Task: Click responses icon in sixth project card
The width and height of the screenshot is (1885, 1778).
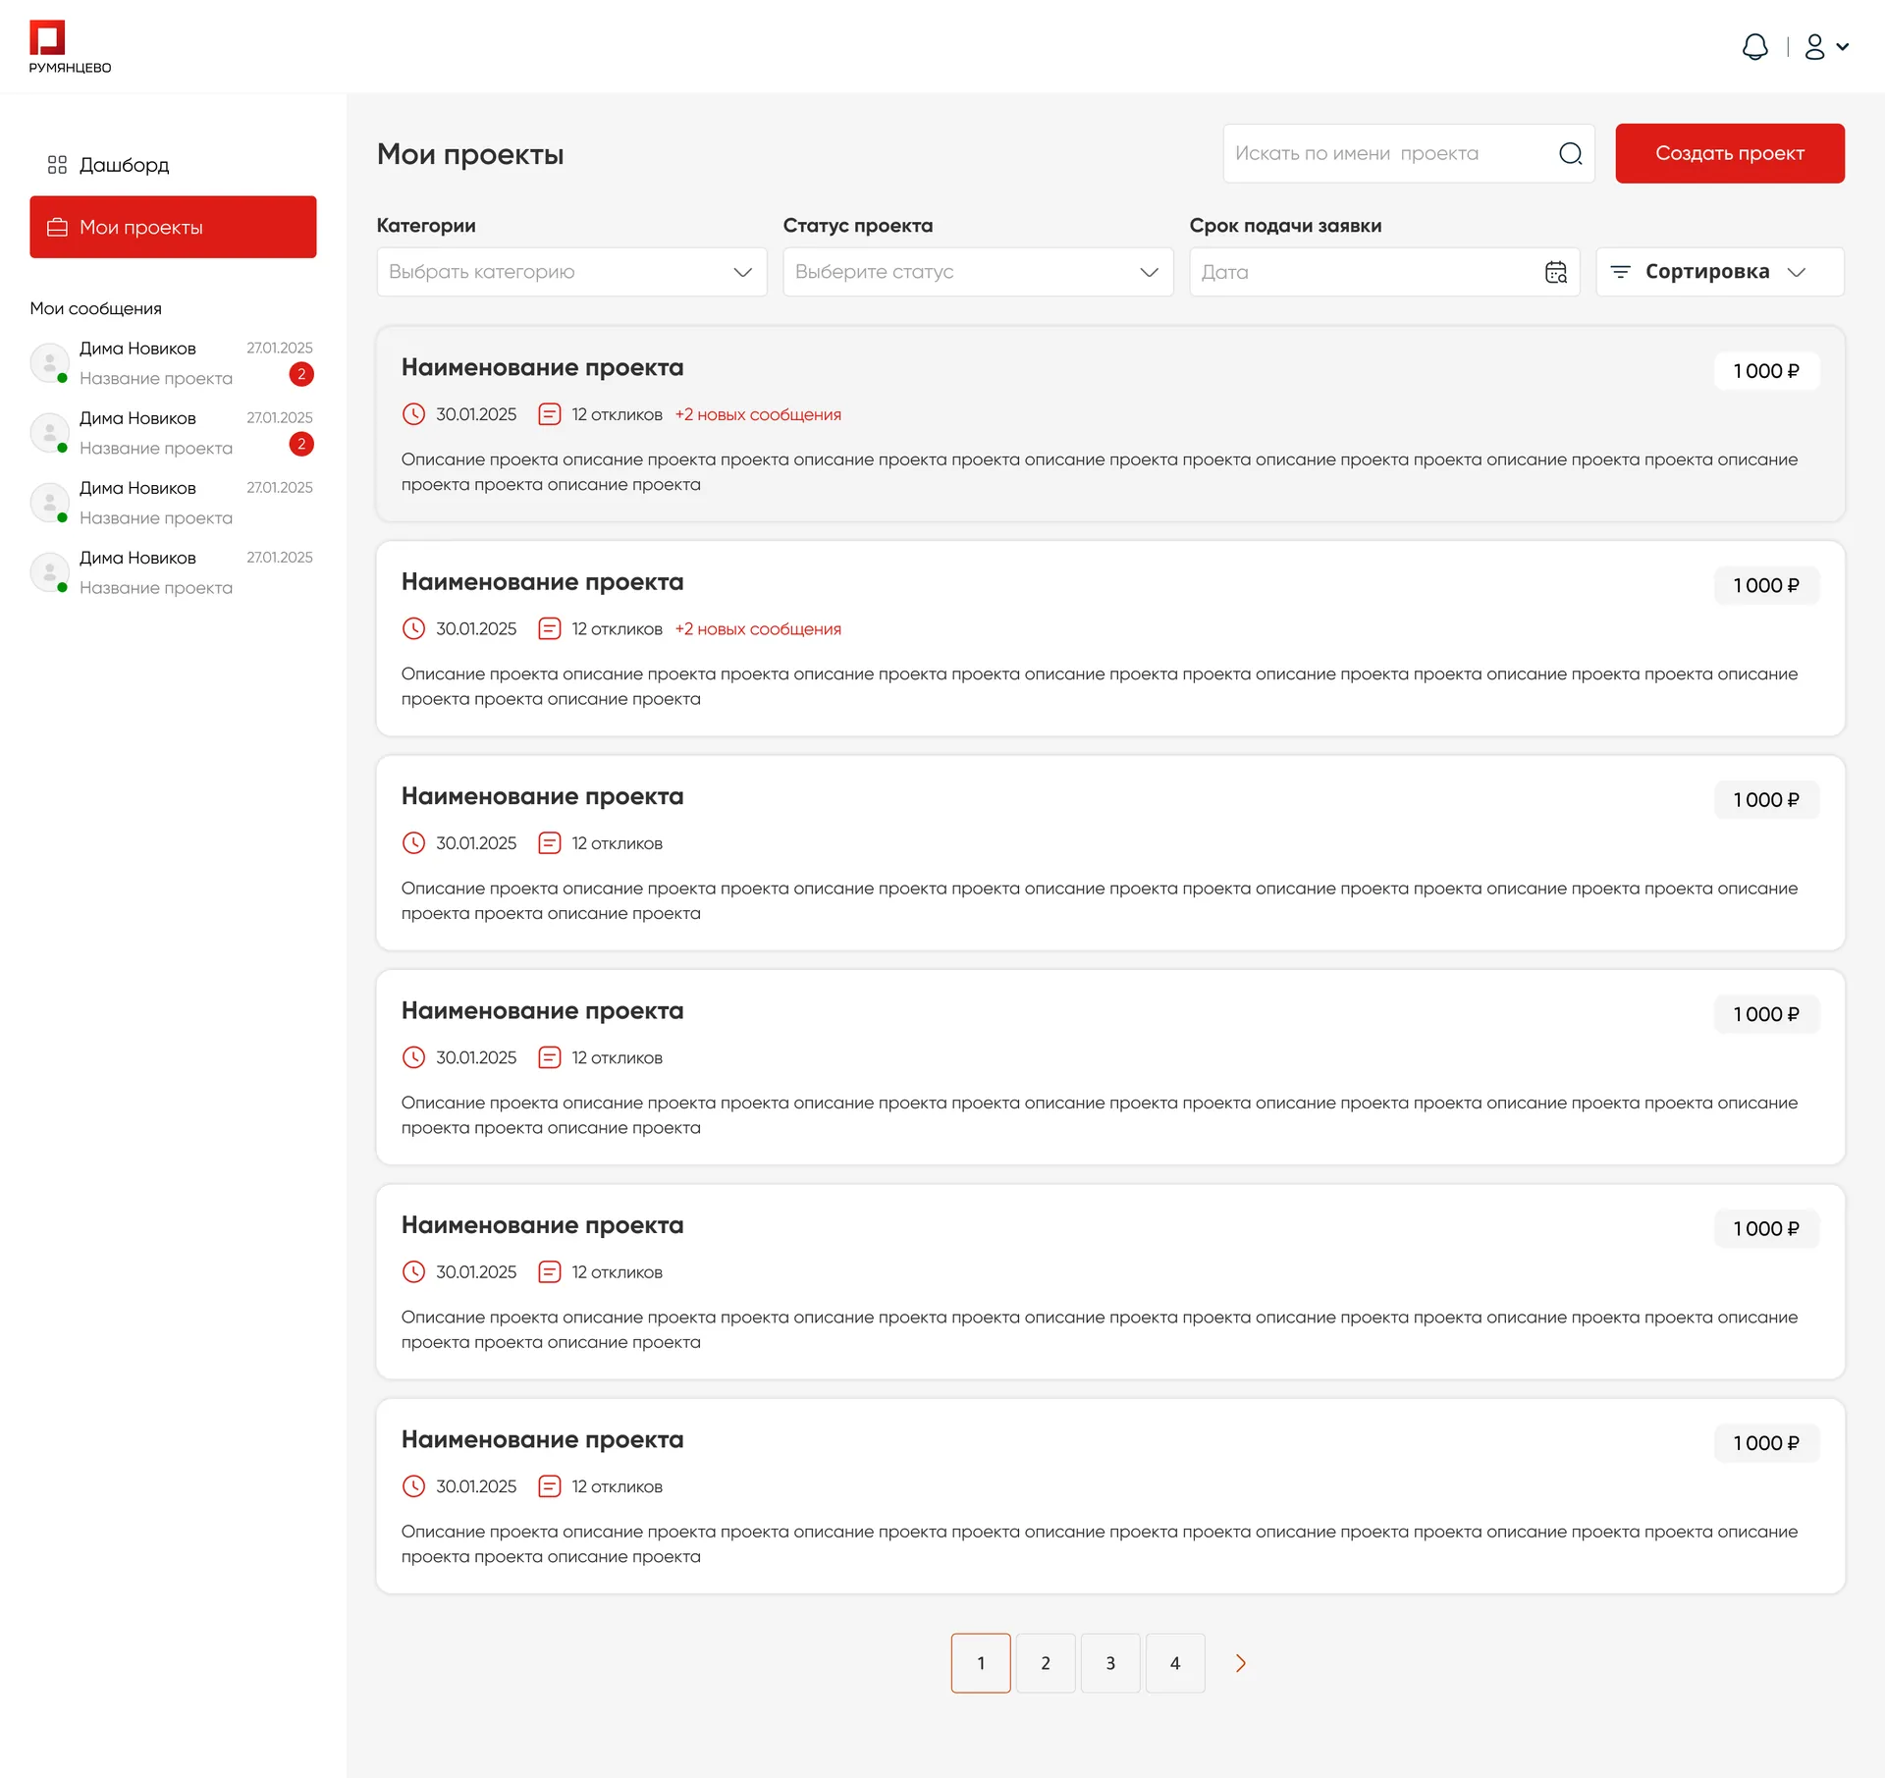Action: pos(550,1486)
